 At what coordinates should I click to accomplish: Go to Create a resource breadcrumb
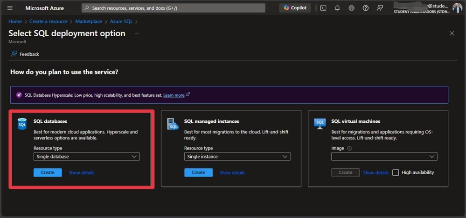[49, 22]
